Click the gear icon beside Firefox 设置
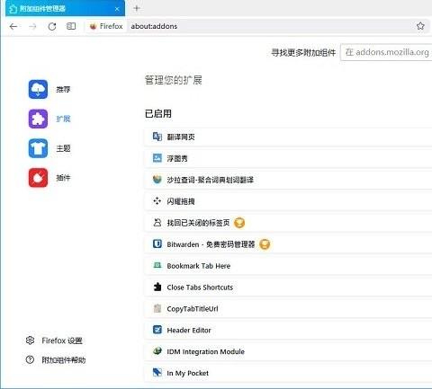Screen dimensions: 432x389 point(30,340)
